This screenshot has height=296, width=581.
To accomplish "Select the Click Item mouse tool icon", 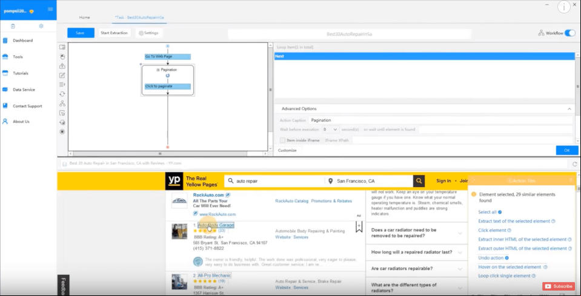I will pyautogui.click(x=62, y=57).
